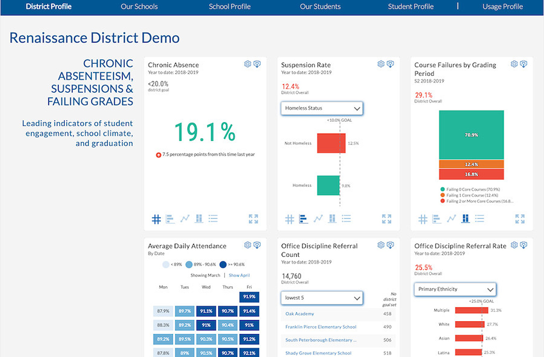Click download icon on Office Discipline Referral Count
Viewport: 544px width, 357px height.
click(390, 245)
